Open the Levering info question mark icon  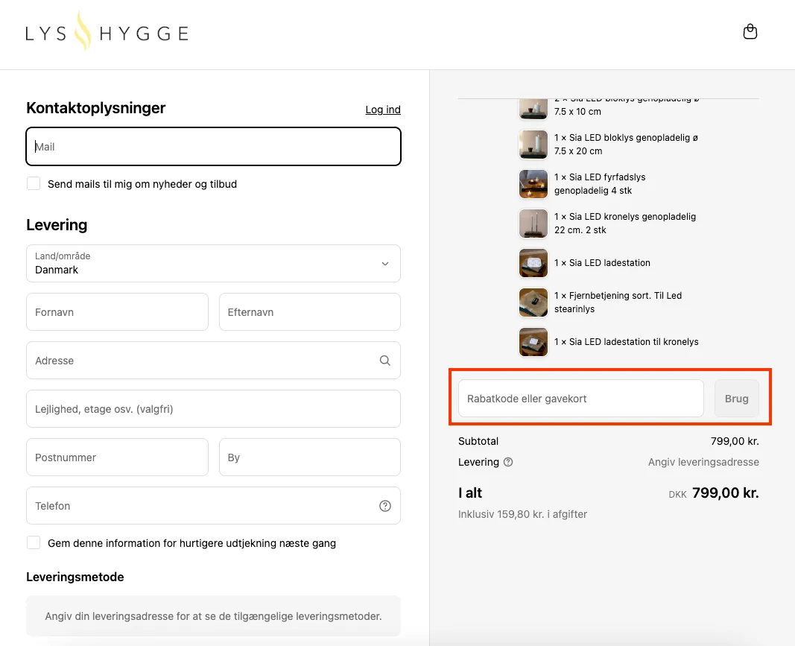tap(508, 462)
